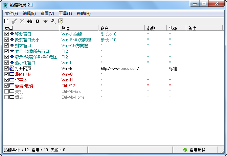Enable the 关机 hotkey checkbox

coord(6,91)
